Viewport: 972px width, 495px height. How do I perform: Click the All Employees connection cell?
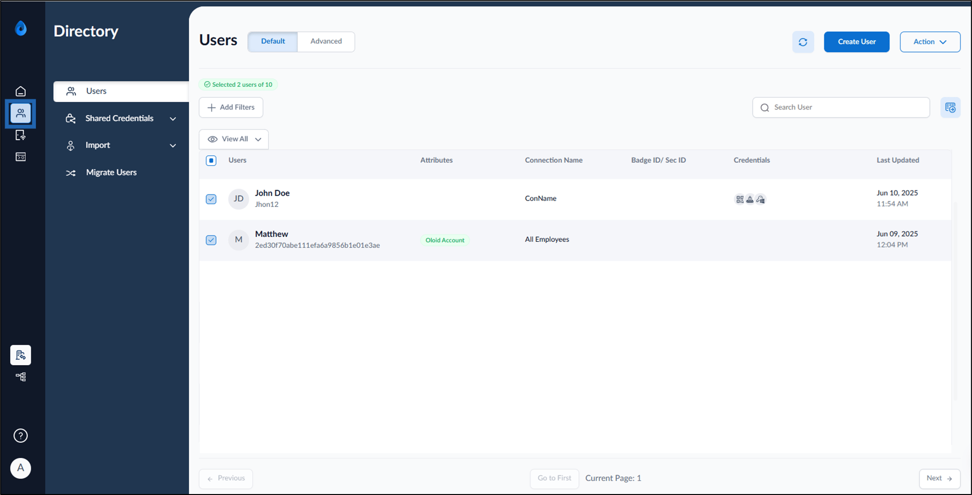point(547,240)
